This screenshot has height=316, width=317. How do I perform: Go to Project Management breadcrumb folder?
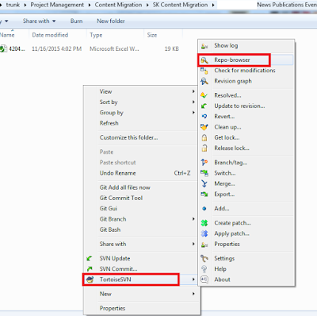(57, 5)
